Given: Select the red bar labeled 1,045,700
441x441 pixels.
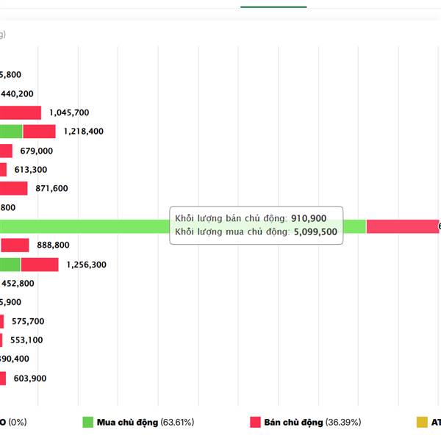Looking at the screenshot, I should (21, 112).
